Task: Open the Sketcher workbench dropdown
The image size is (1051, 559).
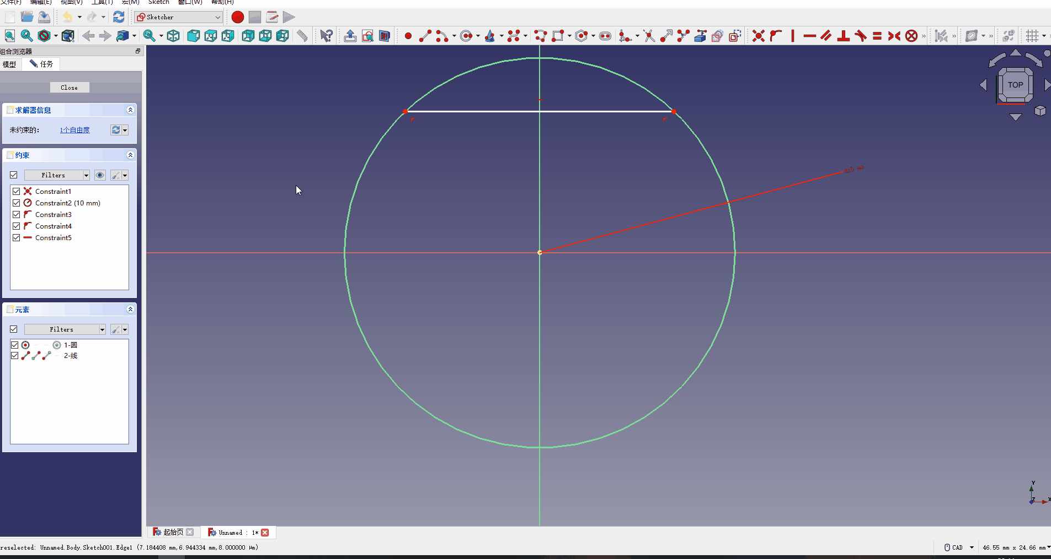Action: point(178,17)
